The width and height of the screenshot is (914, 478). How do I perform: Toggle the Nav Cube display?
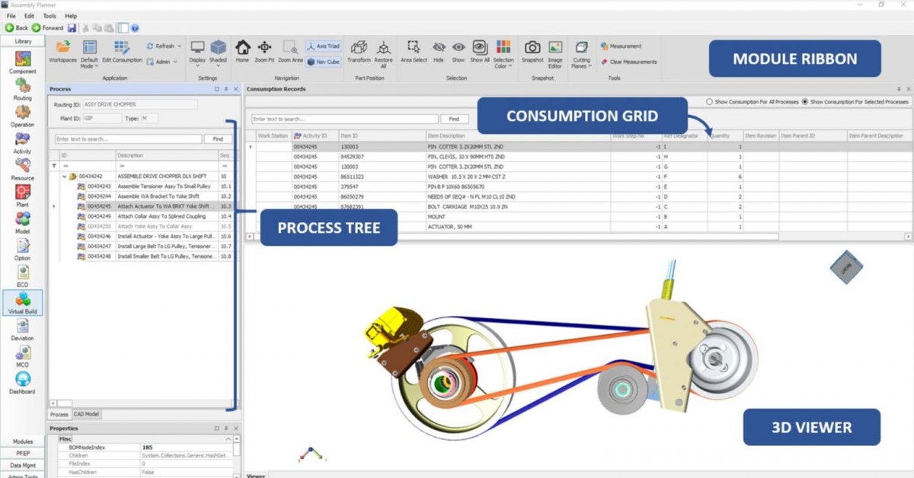[x=323, y=62]
